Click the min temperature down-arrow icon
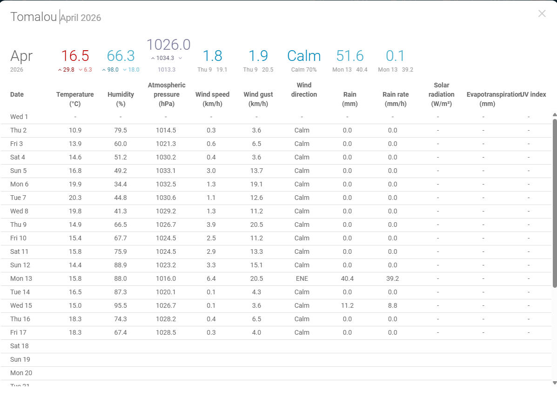 [x=81, y=70]
